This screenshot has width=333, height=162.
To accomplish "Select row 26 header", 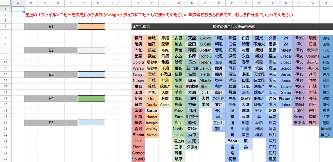I will click(6, 159).
